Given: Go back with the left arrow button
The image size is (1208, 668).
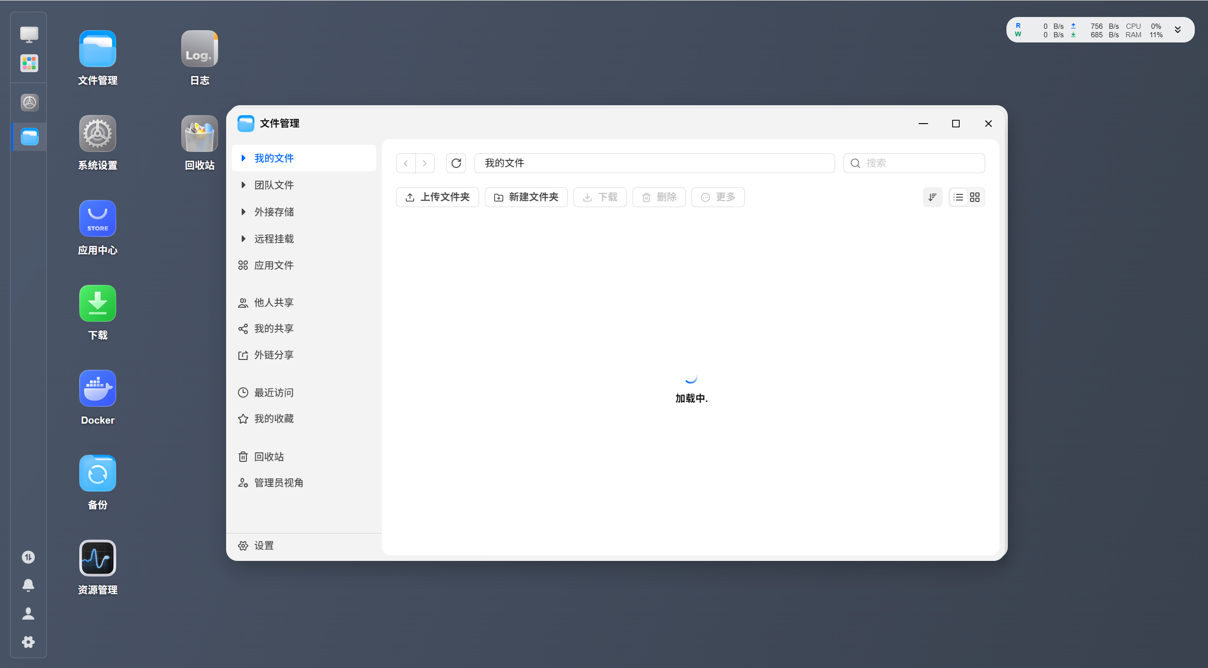Looking at the screenshot, I should (x=406, y=163).
